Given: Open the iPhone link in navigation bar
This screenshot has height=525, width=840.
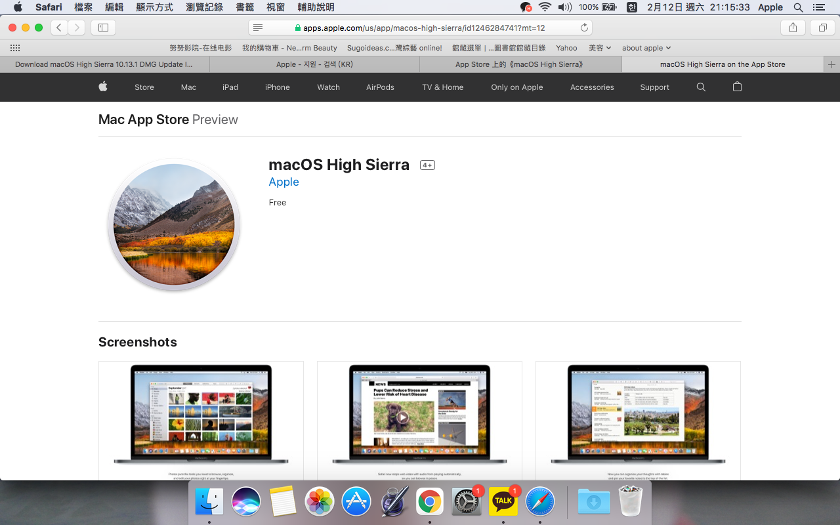Looking at the screenshot, I should (277, 87).
